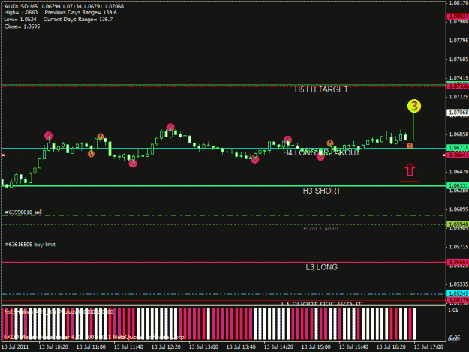The height and width of the screenshot is (352, 469).
Task: Click the 1.05335 price scale value
Action: [x=458, y=284]
